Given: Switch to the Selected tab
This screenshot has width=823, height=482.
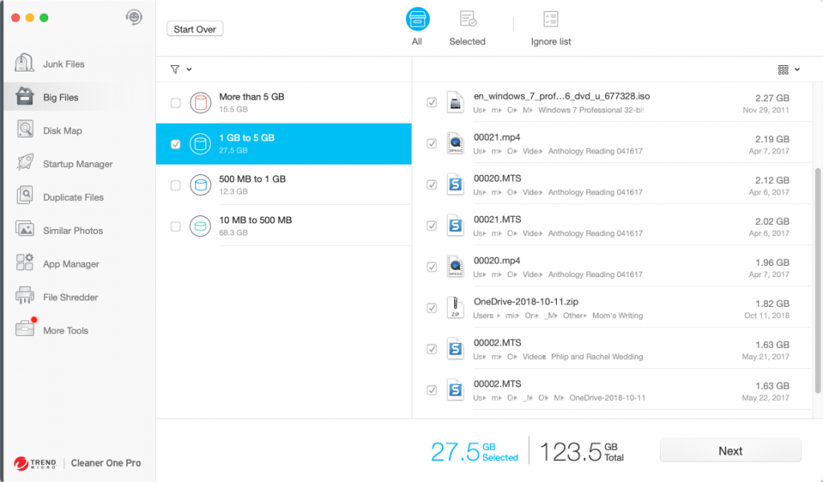Looking at the screenshot, I should 467,28.
